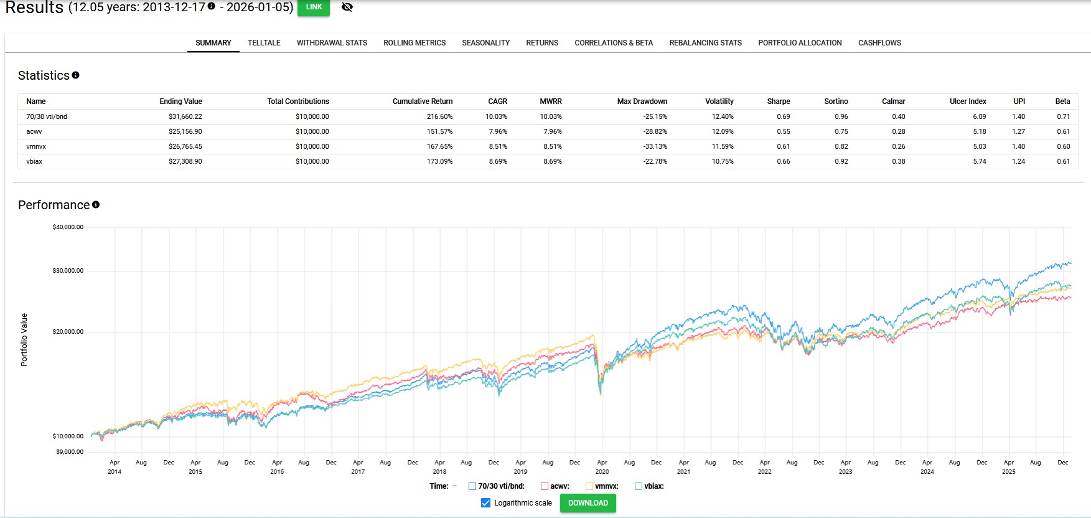Click max drawdown -33.13%

pyautogui.click(x=655, y=146)
